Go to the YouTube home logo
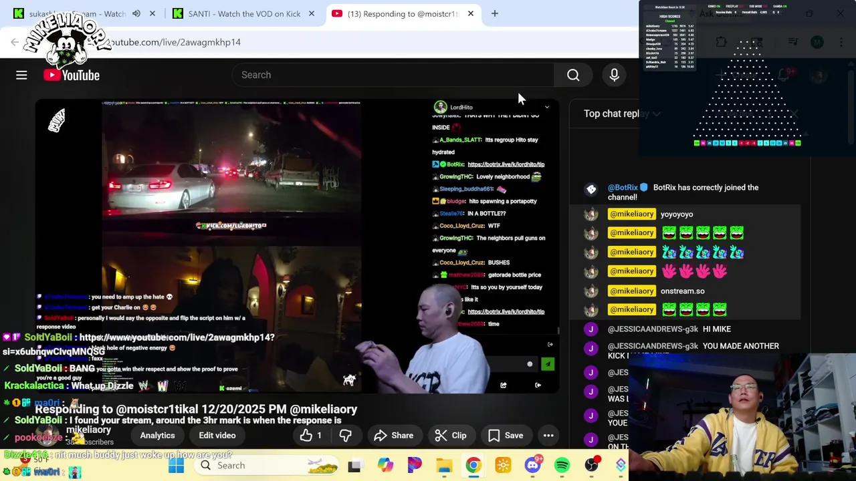 click(x=72, y=75)
